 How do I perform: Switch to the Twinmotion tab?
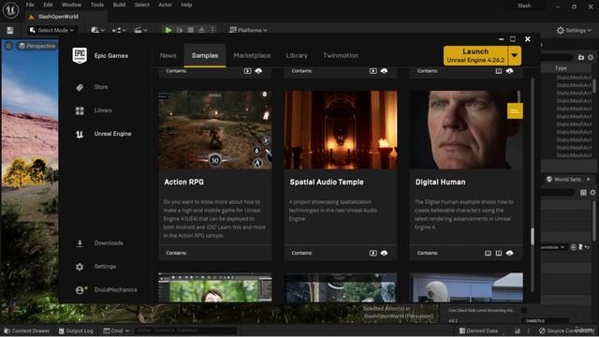click(341, 55)
